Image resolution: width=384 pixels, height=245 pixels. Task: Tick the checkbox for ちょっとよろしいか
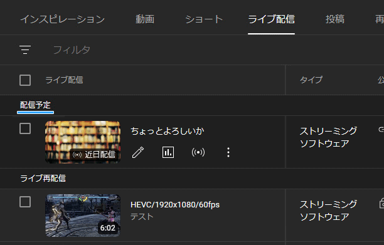(25, 128)
